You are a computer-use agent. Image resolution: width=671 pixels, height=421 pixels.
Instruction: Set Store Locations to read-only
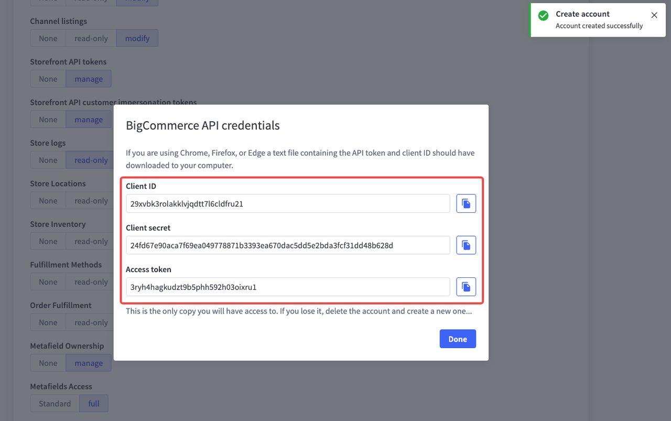[x=90, y=201]
